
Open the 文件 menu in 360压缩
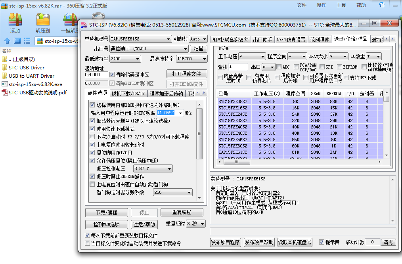point(301,5)
